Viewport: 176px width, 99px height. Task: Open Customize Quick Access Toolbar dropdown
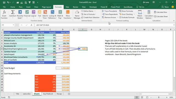tap(38, 2)
